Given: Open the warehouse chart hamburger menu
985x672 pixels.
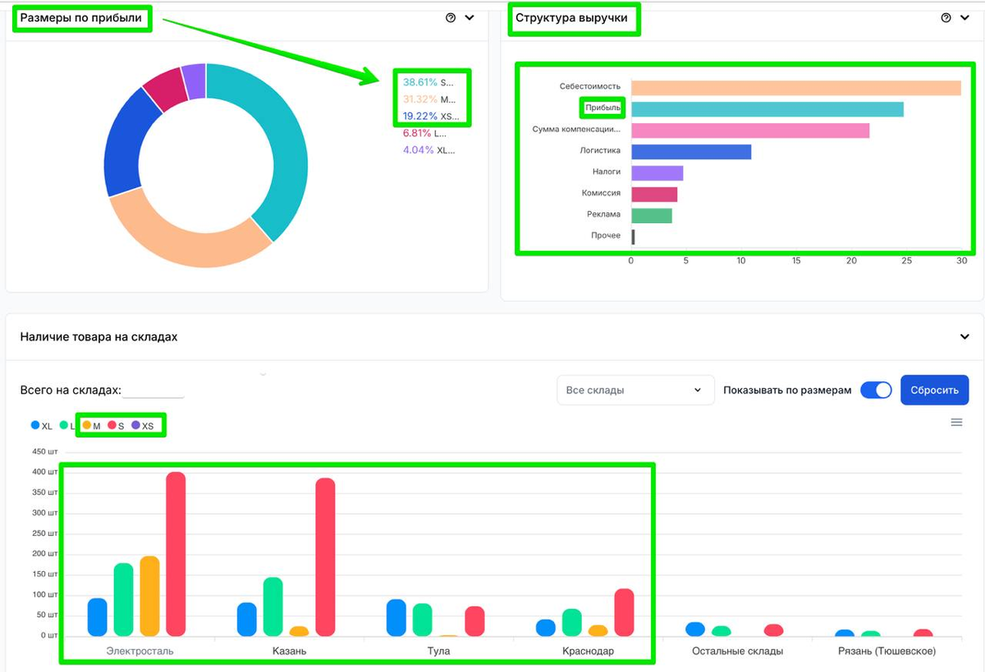Looking at the screenshot, I should pyautogui.click(x=956, y=423).
